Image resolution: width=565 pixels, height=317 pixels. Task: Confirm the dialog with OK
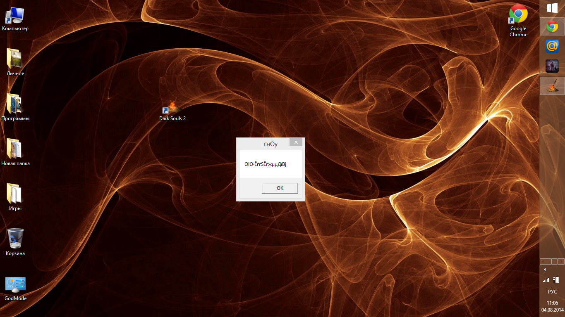[280, 188]
